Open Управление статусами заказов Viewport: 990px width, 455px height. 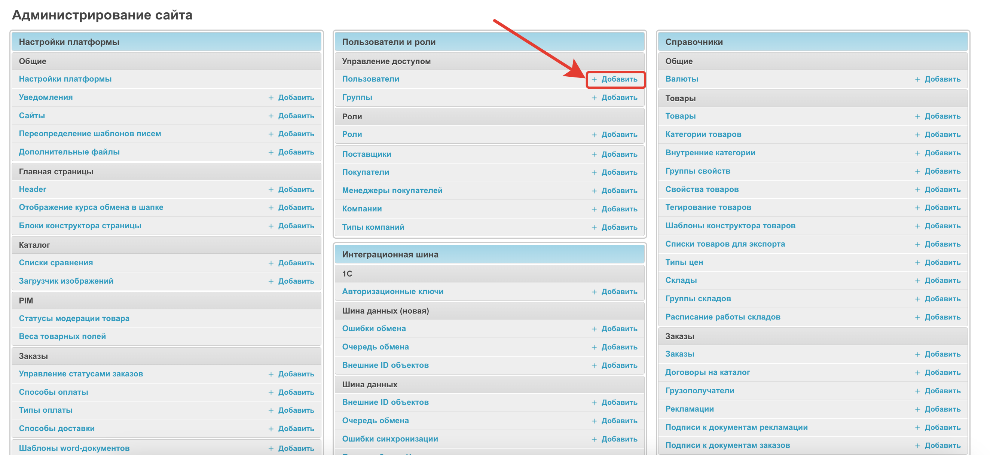81,373
